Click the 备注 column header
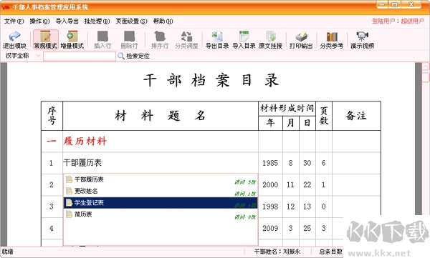The image size is (430, 258). tap(356, 116)
